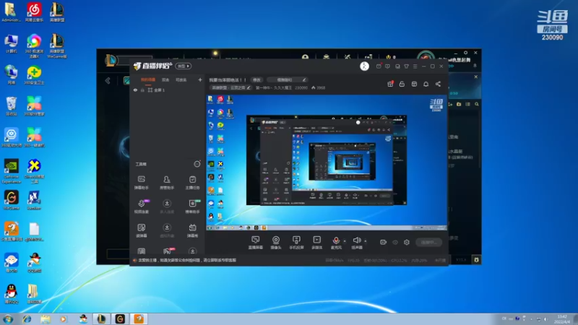Click list view icon in League social panel
Screen dimensions: 578x325
[467, 104]
